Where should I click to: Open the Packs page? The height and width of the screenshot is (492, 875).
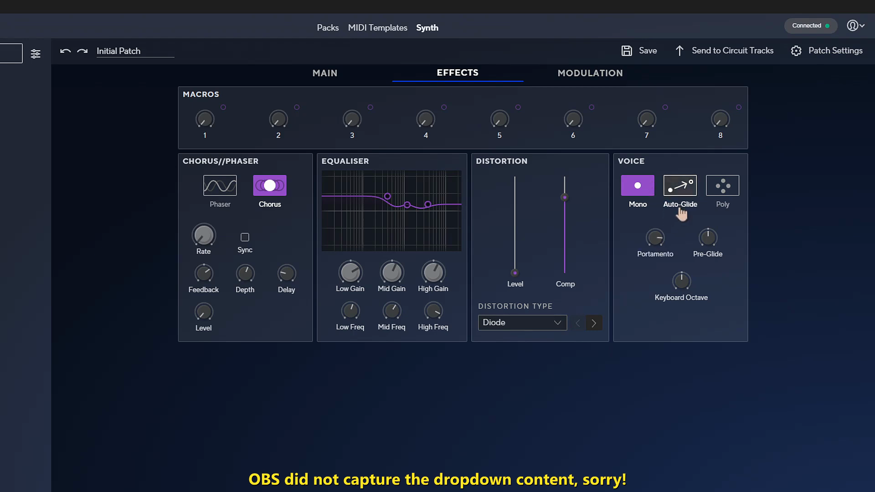pos(328,28)
